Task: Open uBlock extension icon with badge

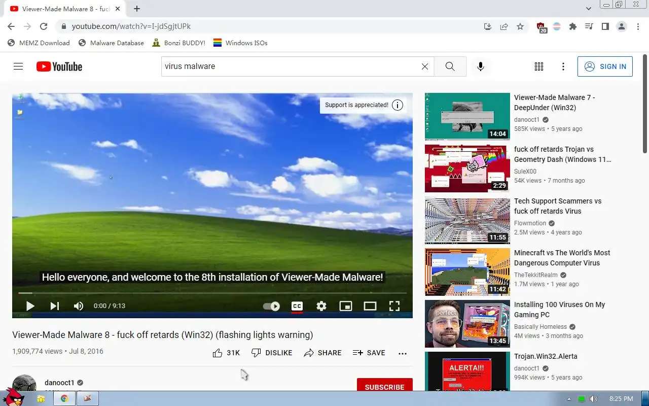Action: [541, 27]
